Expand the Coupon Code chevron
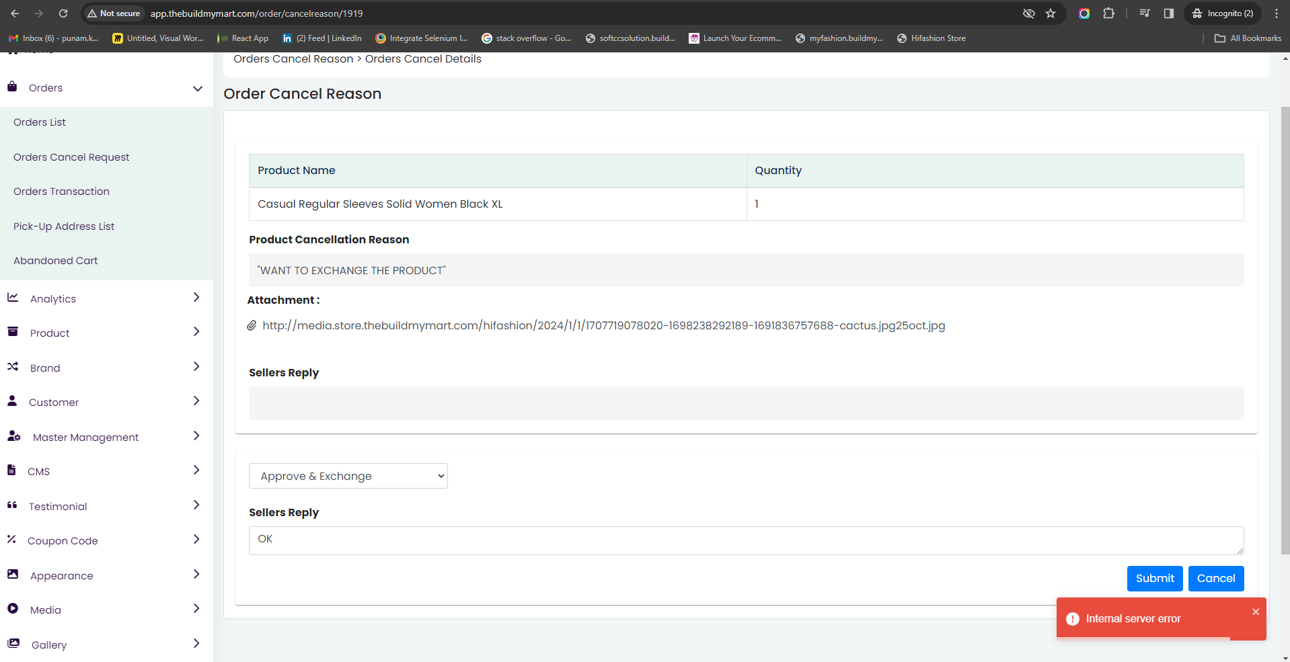 pos(196,539)
